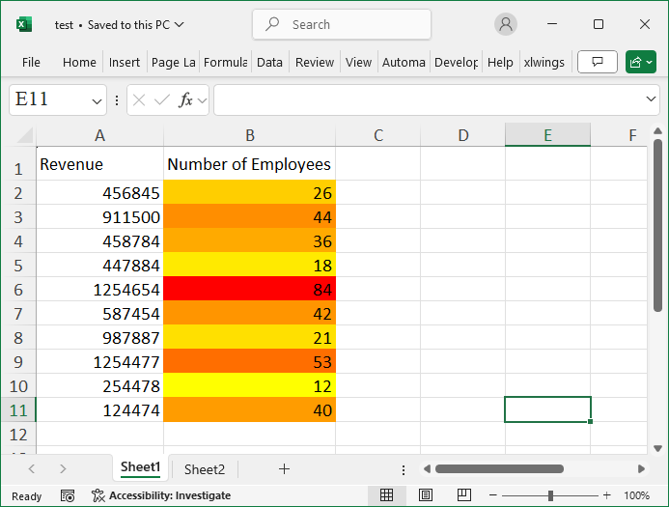
Task: Click the account profile icon
Action: (506, 24)
